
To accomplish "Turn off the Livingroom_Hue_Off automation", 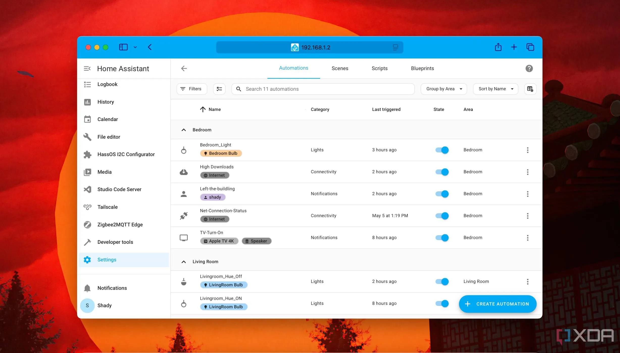I will 442,281.
